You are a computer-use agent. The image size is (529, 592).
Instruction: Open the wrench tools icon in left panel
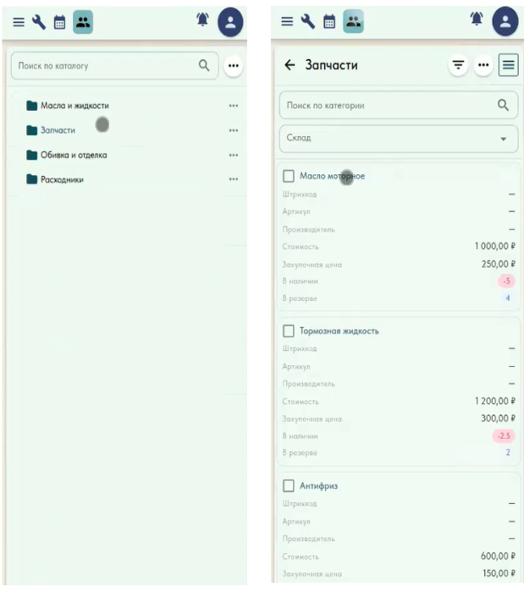[39, 22]
